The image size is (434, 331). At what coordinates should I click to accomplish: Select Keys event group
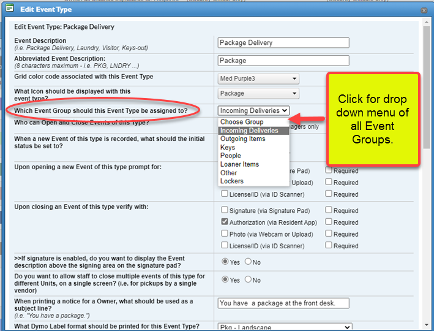click(x=253, y=148)
